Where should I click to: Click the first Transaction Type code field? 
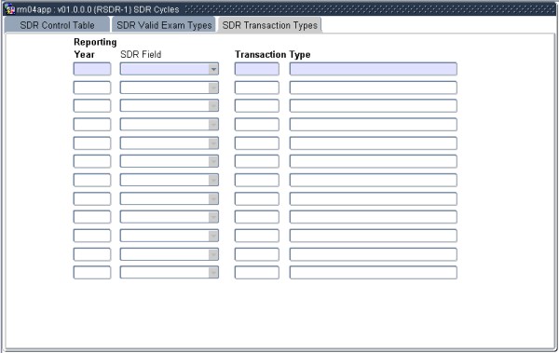click(257, 69)
